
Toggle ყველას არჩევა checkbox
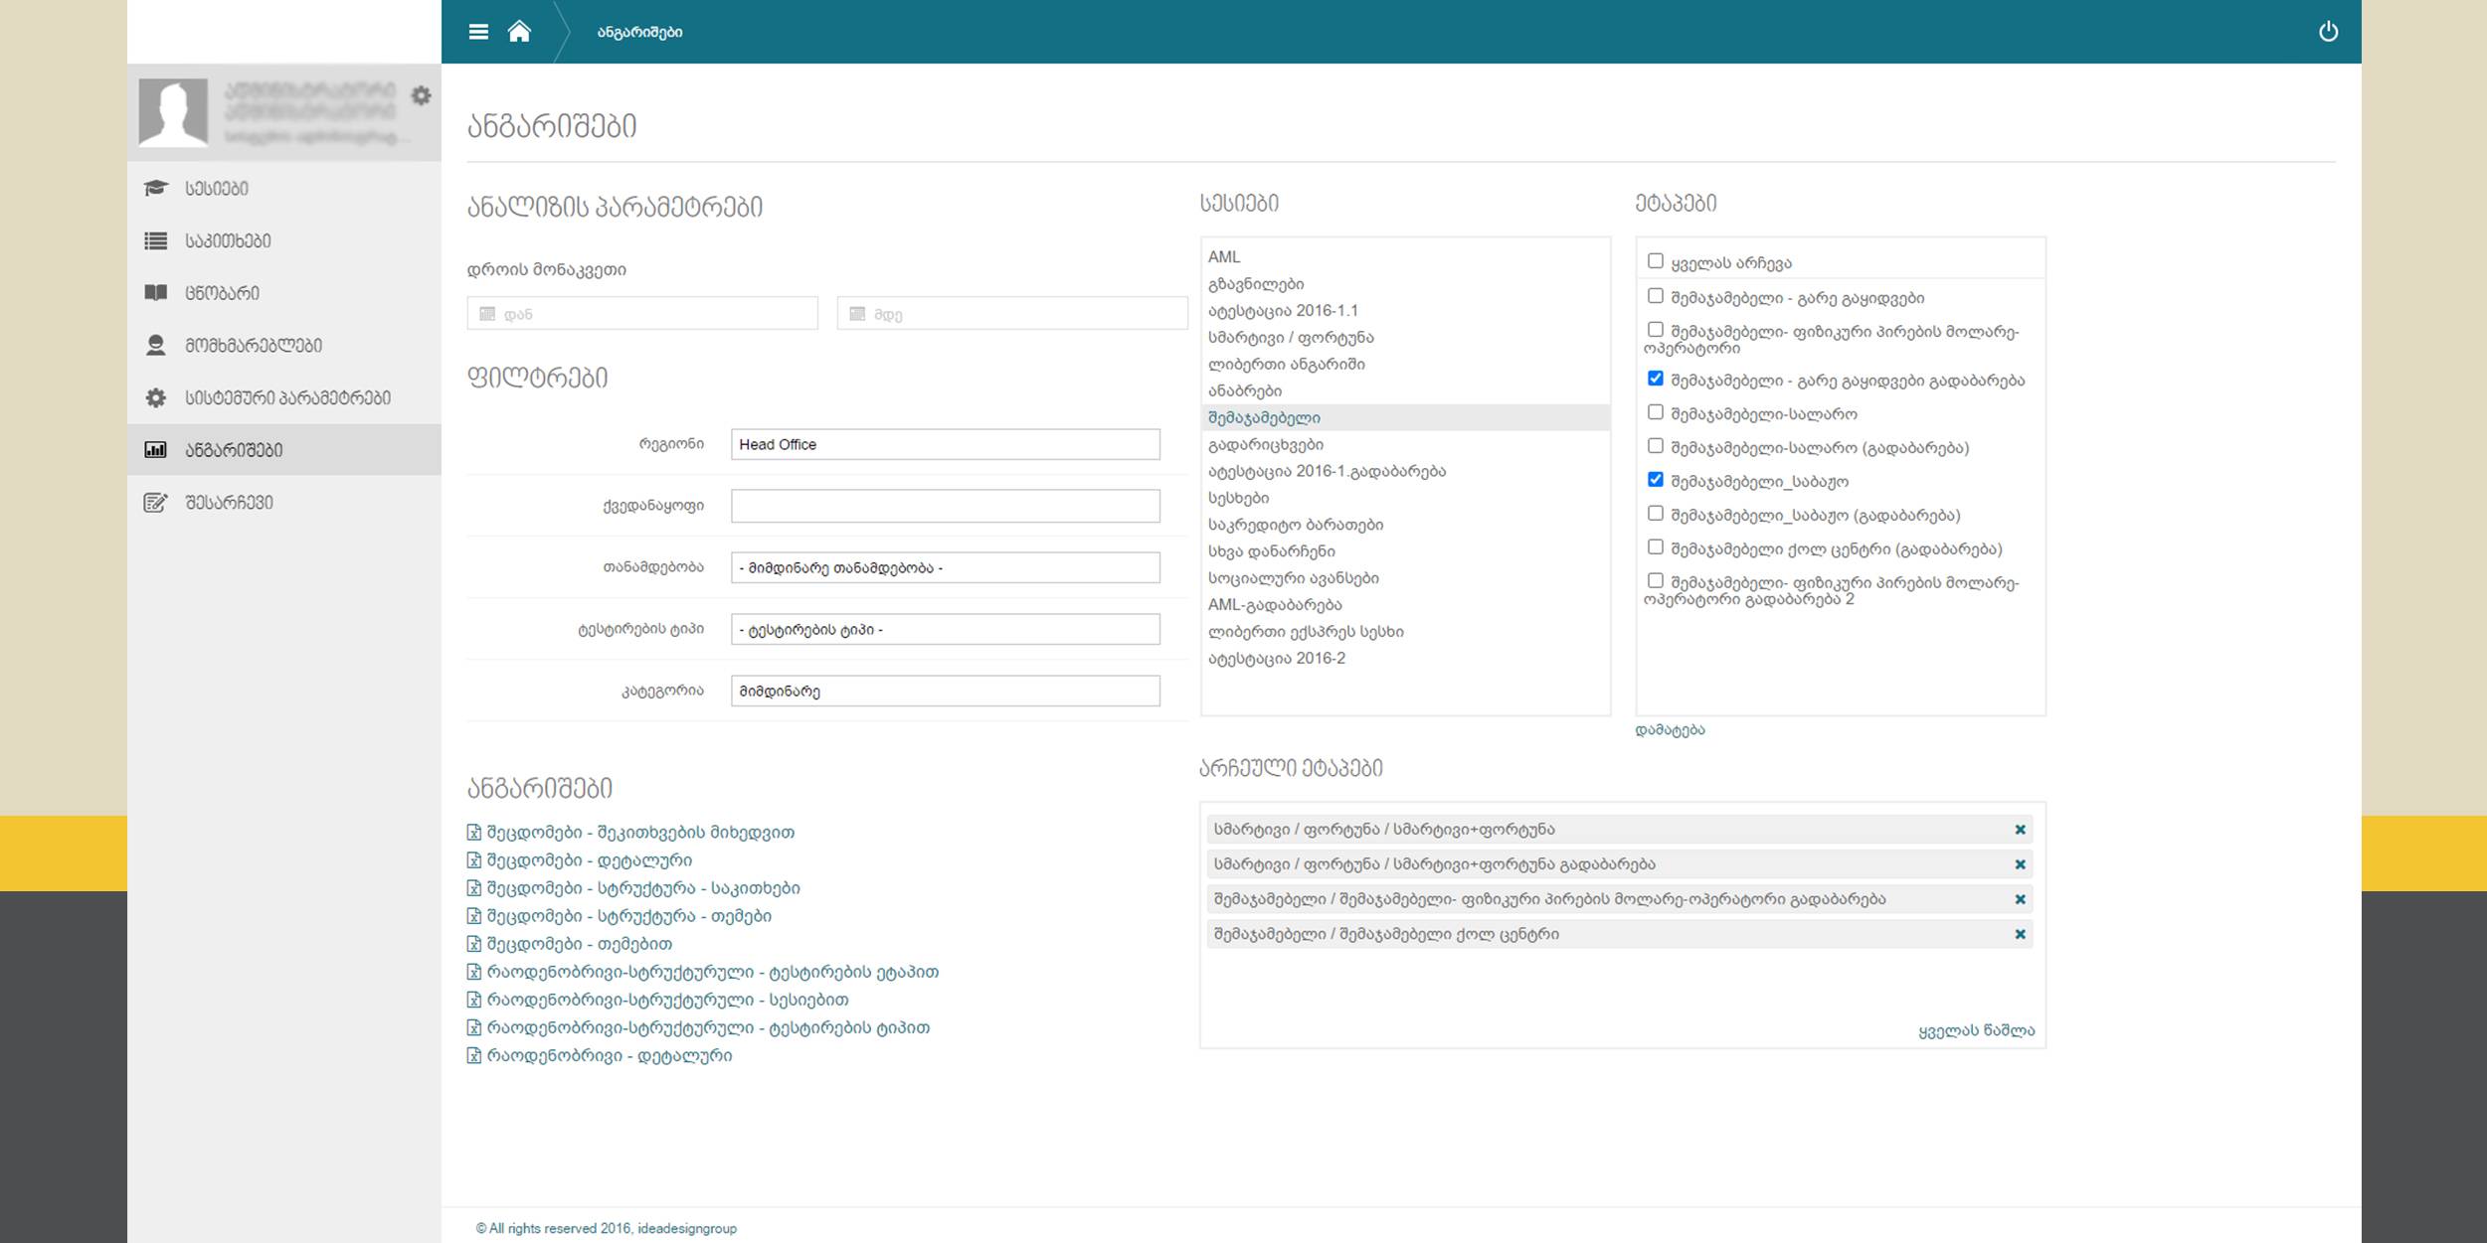(x=1655, y=261)
